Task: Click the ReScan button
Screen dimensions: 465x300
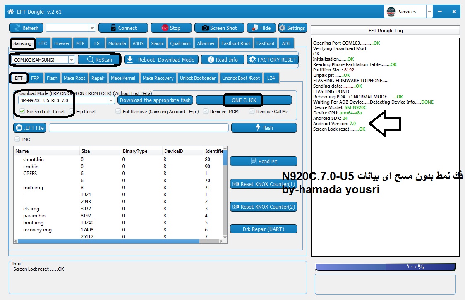Action: click(x=99, y=60)
